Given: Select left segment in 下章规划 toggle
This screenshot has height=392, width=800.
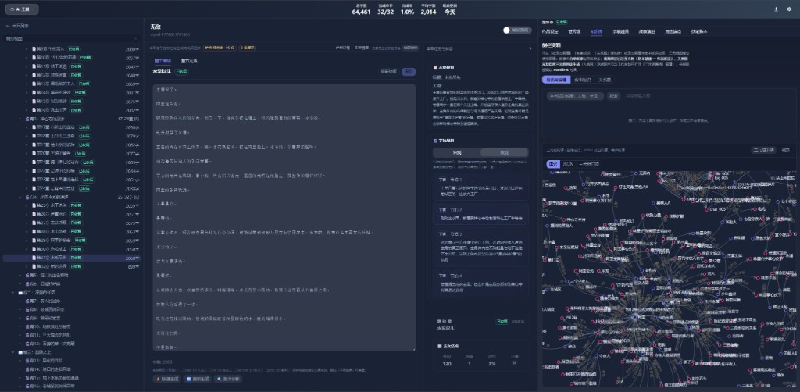Looking at the screenshot, I should coord(456,152).
